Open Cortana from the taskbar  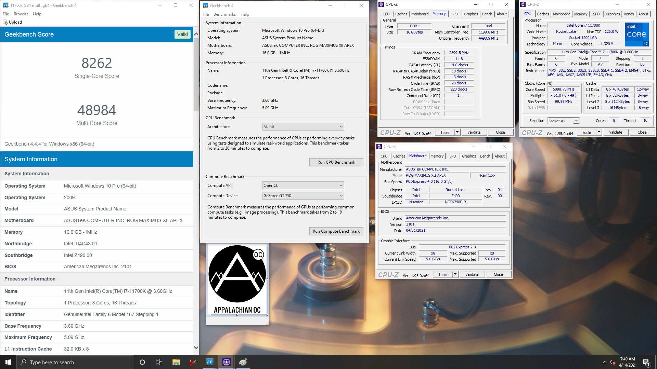142,362
